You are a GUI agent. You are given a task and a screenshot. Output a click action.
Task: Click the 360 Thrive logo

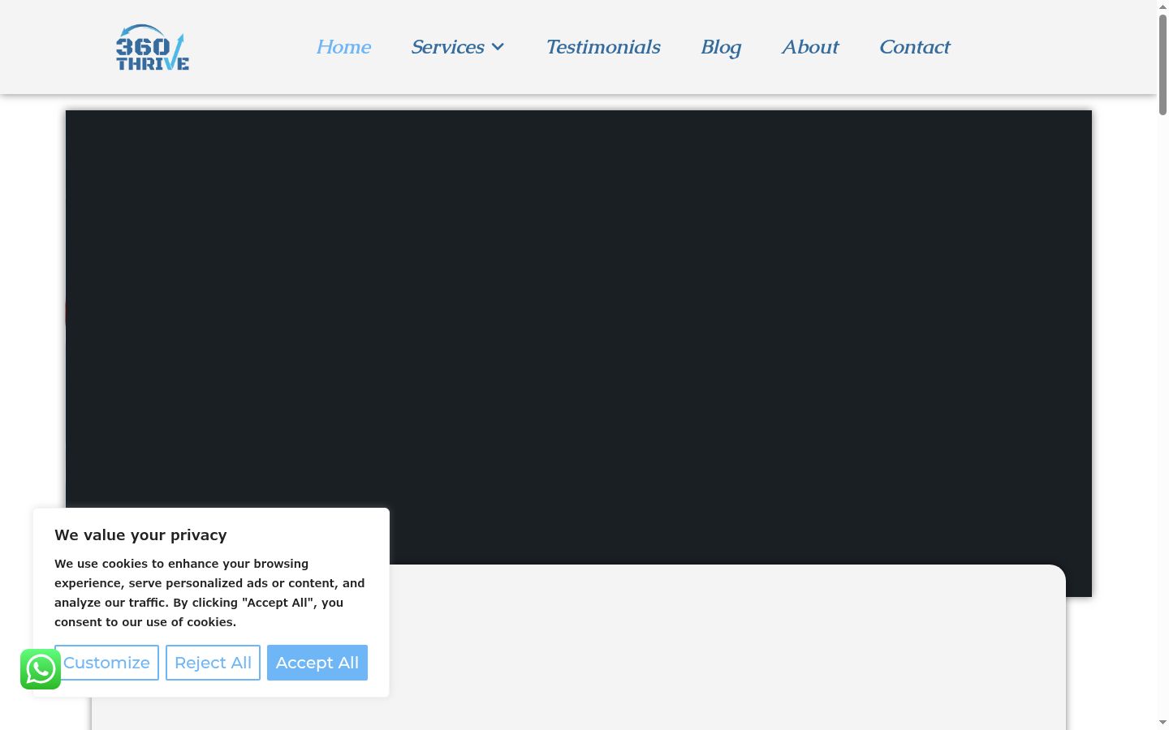[x=153, y=47]
